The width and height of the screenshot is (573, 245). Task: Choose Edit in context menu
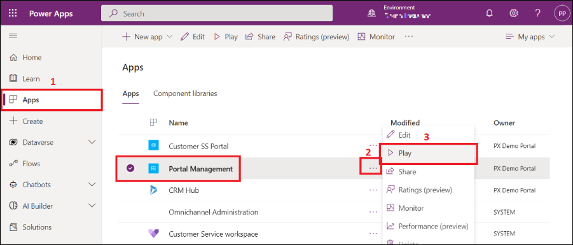coord(428,135)
